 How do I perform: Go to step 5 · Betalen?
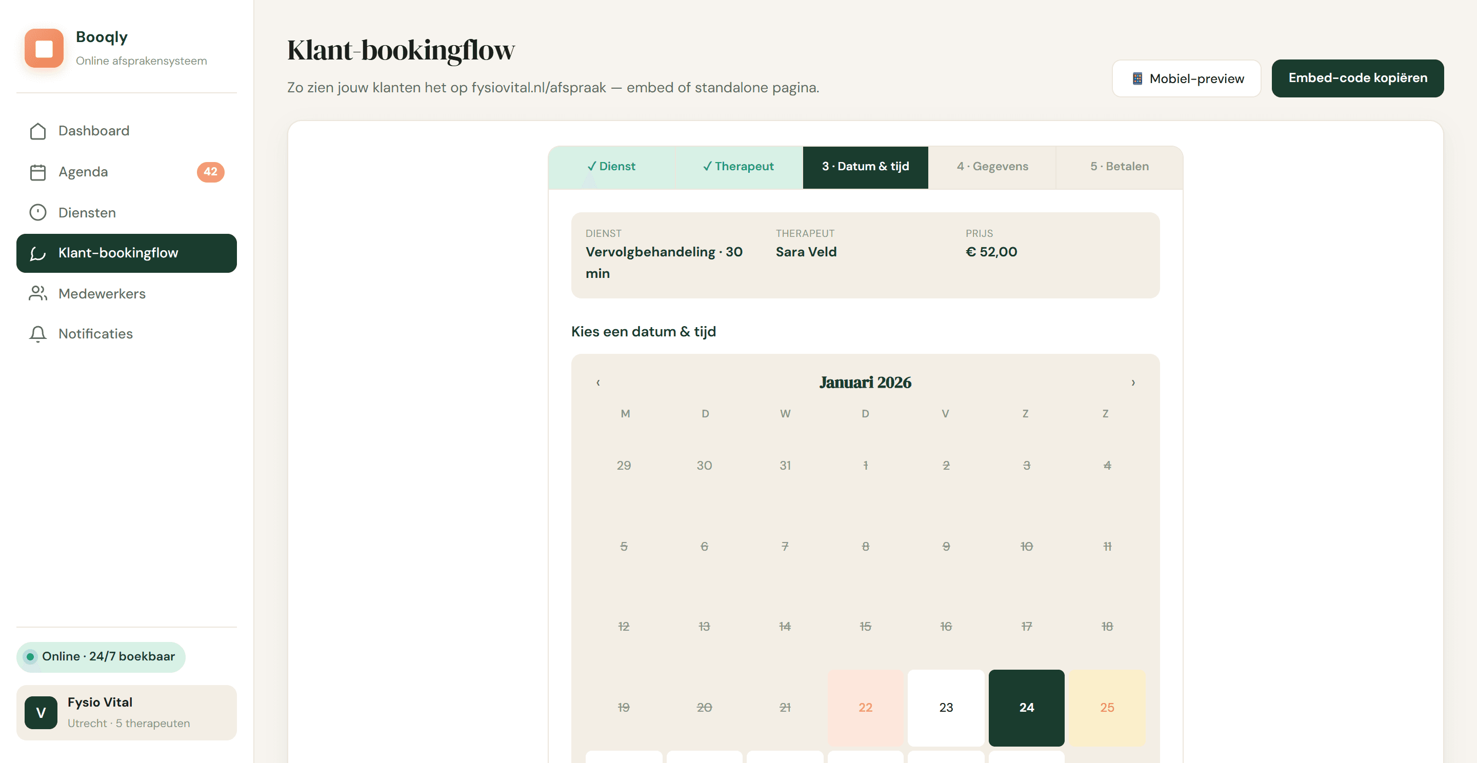click(1119, 167)
